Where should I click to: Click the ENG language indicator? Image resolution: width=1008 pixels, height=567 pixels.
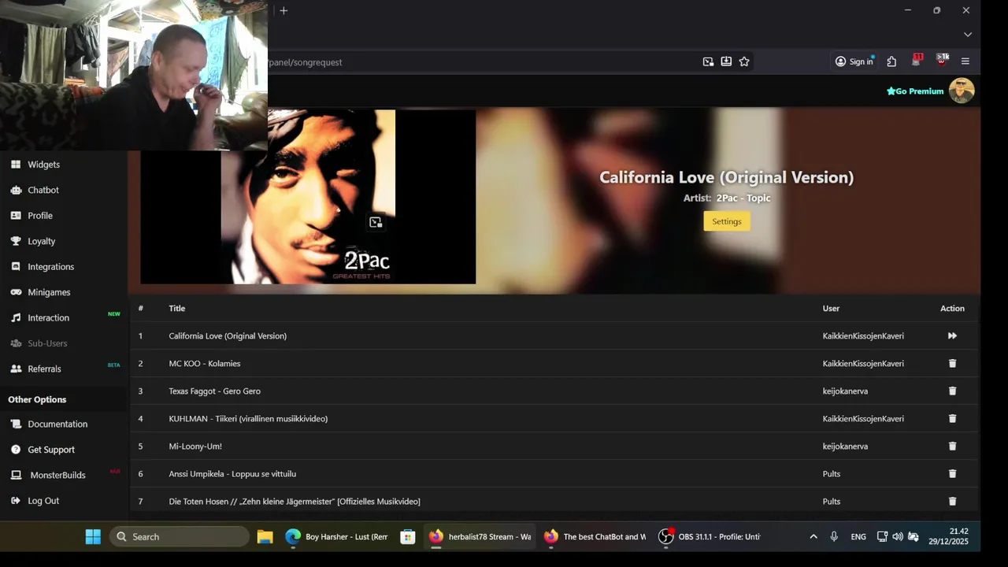pyautogui.click(x=858, y=537)
